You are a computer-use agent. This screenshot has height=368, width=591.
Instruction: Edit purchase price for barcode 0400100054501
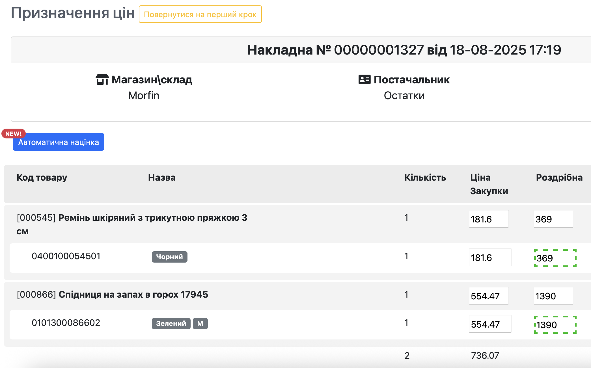pos(490,257)
